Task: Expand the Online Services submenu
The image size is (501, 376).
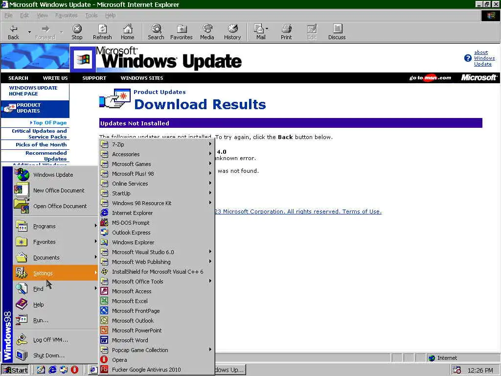Action: pos(157,184)
